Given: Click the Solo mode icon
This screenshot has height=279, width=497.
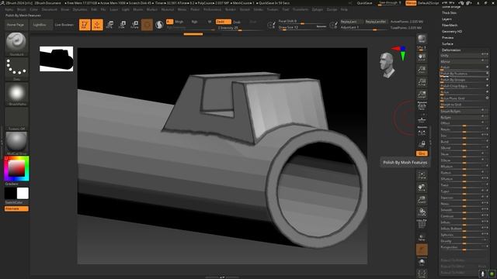Looking at the screenshot, I should [x=422, y=262].
